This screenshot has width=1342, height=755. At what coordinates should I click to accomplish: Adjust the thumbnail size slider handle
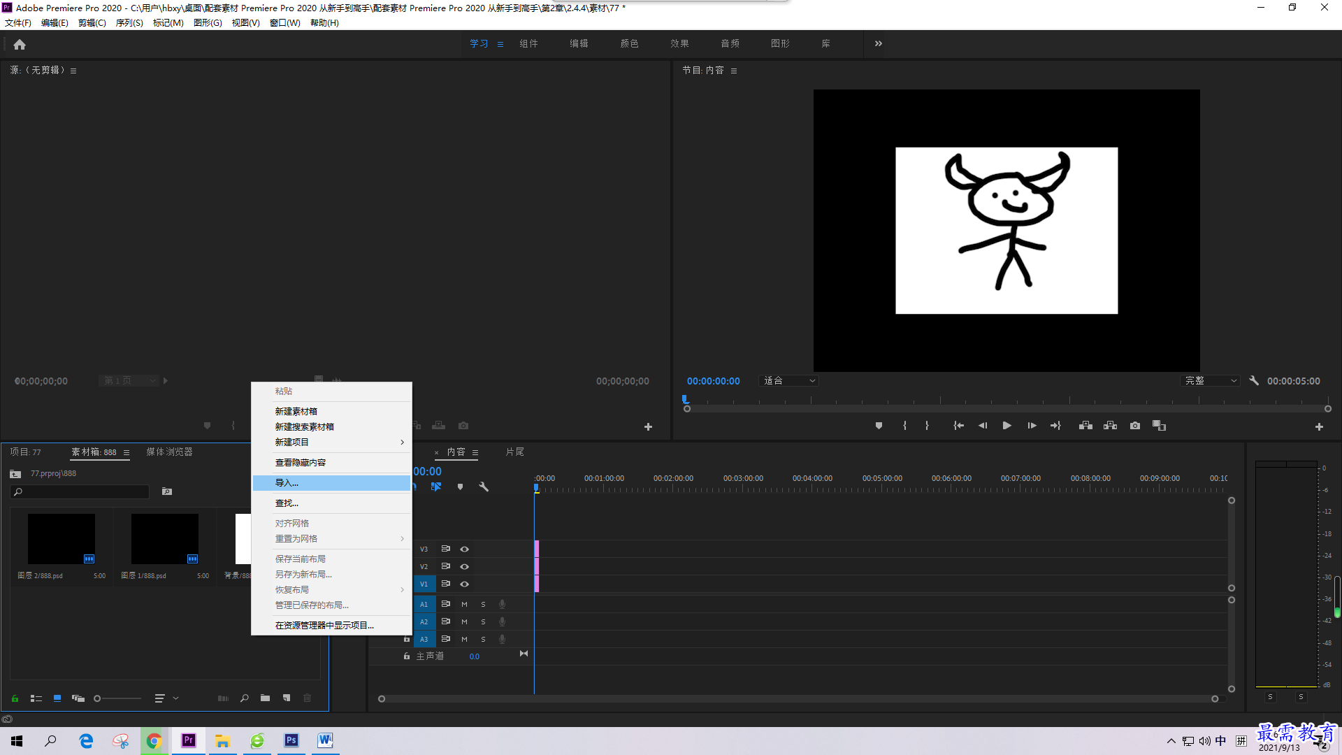97,698
